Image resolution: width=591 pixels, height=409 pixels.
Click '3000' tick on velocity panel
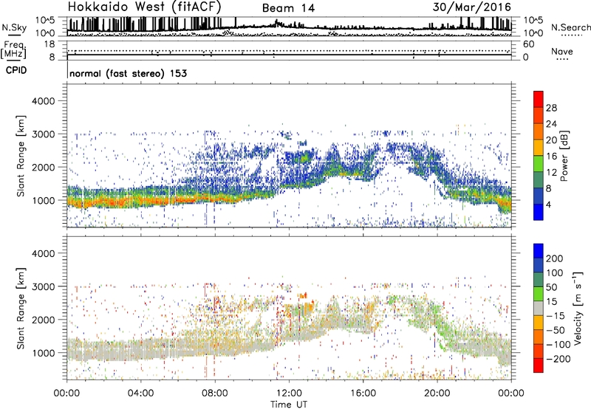tap(43, 286)
